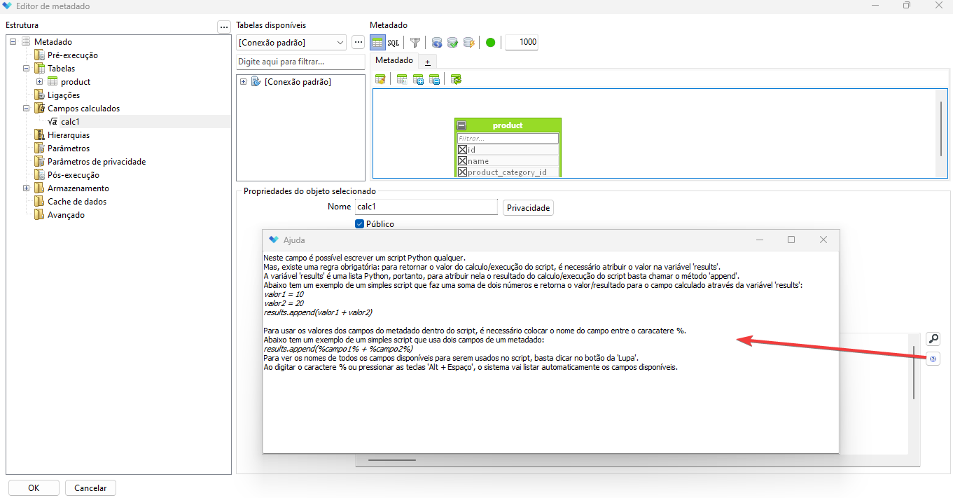Click database icon with green checkmark
953x498 pixels.
(x=452, y=42)
